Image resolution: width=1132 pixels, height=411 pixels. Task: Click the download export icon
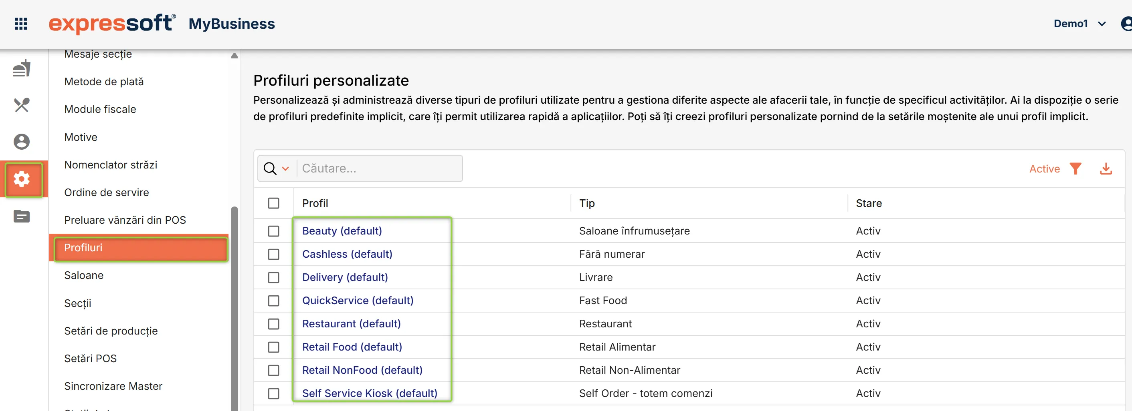click(1106, 168)
